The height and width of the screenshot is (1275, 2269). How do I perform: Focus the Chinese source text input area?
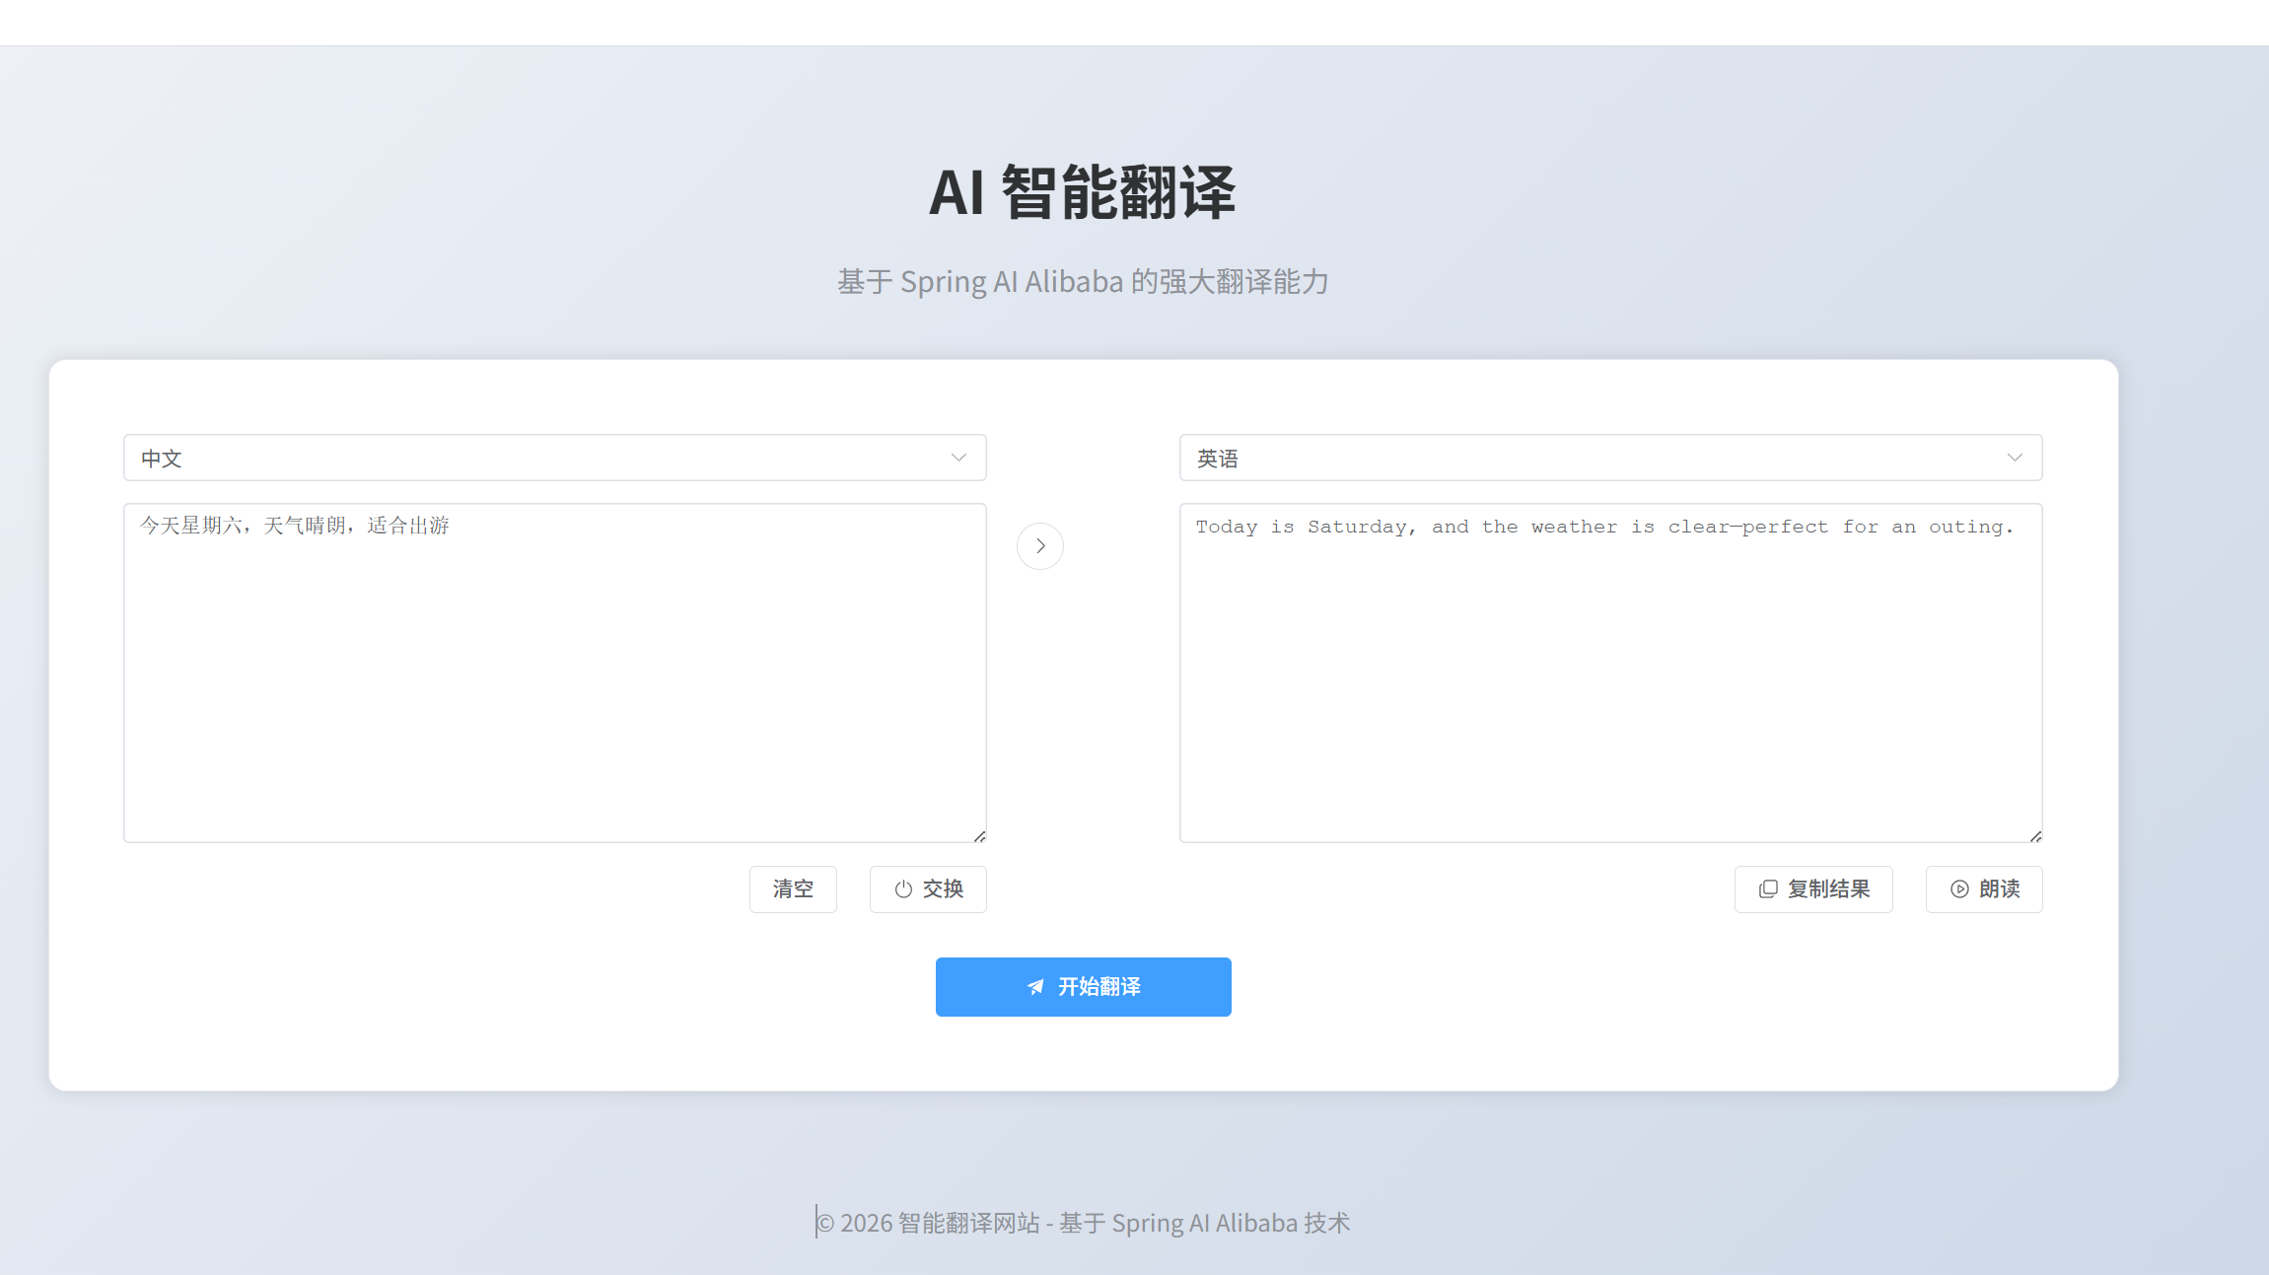pos(554,680)
